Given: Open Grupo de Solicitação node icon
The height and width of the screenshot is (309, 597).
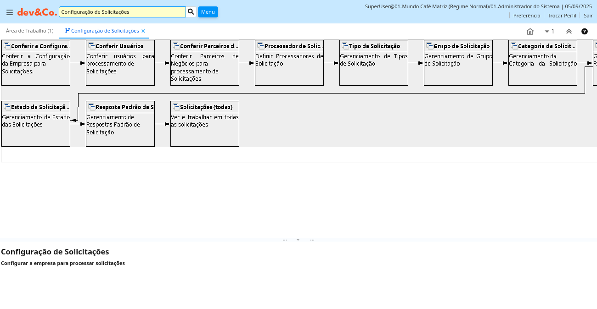Looking at the screenshot, I should coord(430,46).
